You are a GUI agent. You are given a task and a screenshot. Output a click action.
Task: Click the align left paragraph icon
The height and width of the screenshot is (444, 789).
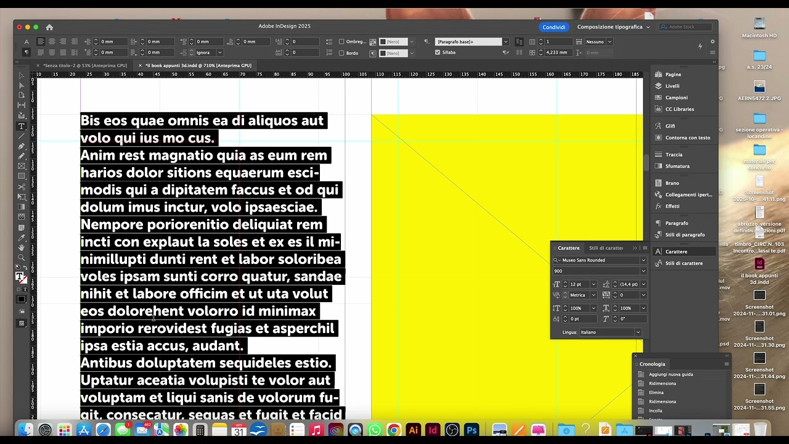click(x=41, y=41)
